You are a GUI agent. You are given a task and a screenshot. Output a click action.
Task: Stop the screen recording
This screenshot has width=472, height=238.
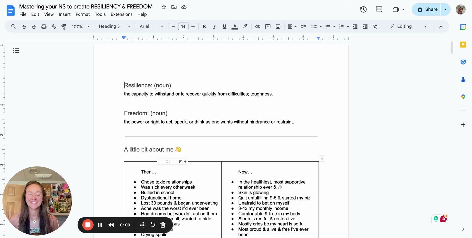88,225
